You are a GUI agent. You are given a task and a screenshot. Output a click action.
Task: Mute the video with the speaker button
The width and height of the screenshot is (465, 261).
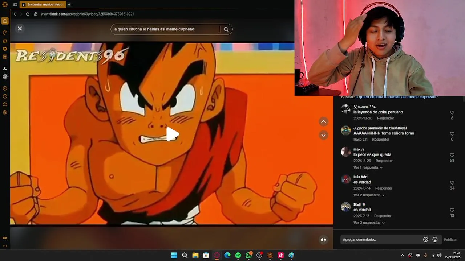[323, 240]
